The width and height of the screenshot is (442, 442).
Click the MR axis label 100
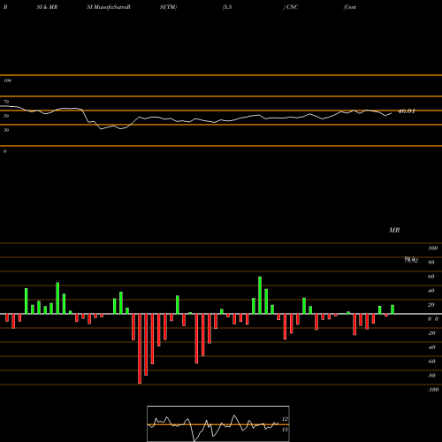coord(432,248)
